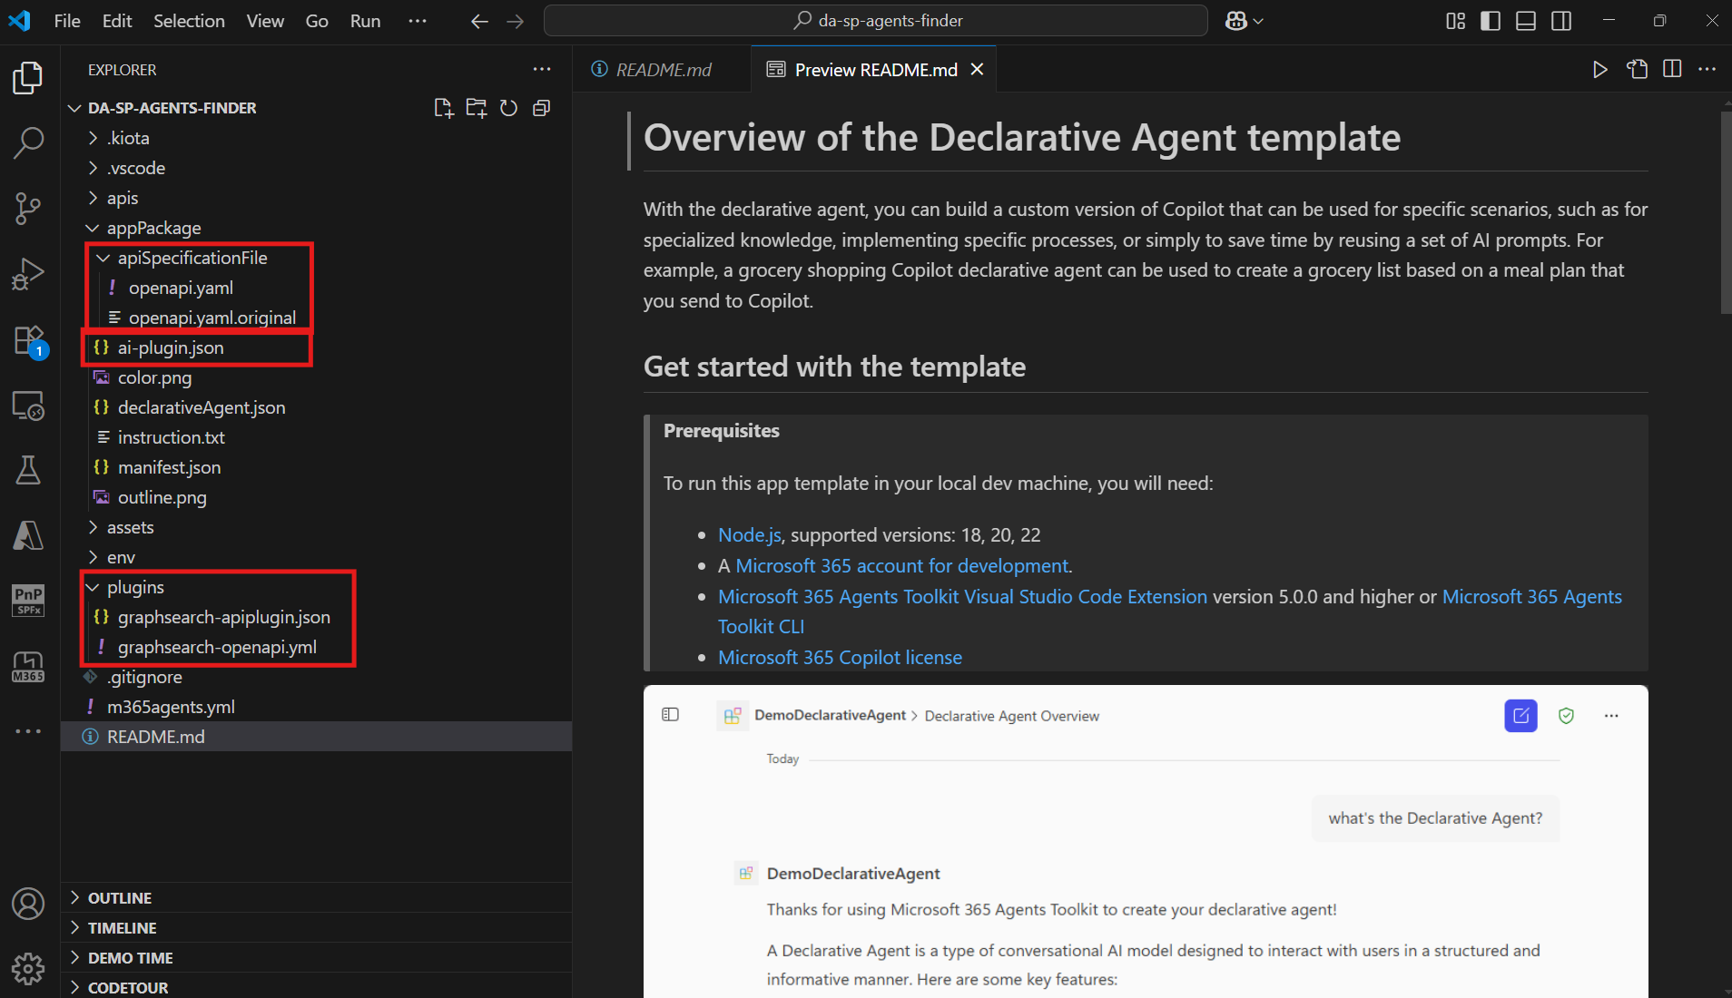The image size is (1732, 998).
Task: Open the View menu
Action: [265, 21]
